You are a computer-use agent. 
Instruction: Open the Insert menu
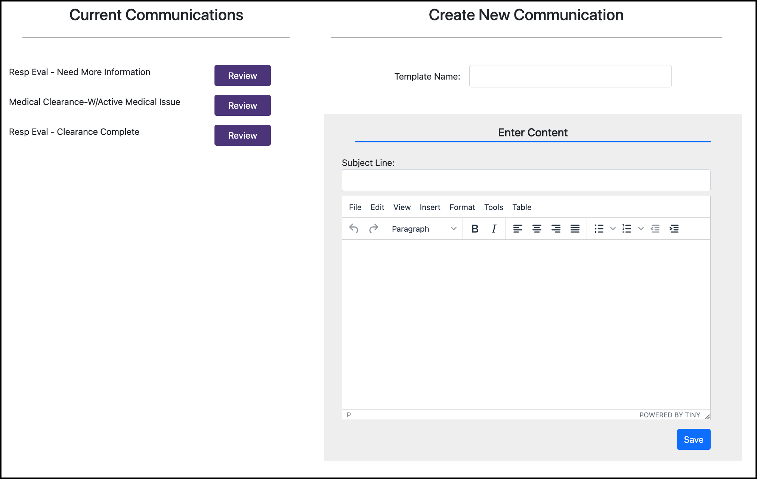pyautogui.click(x=430, y=207)
